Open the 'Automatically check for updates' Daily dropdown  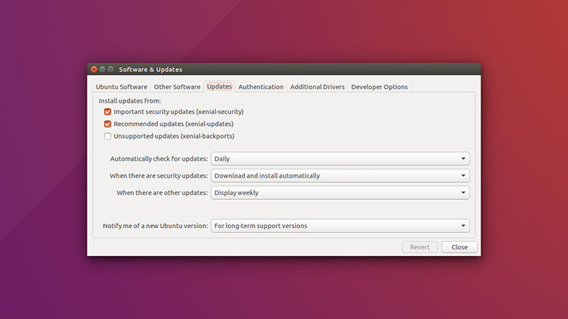coord(340,159)
